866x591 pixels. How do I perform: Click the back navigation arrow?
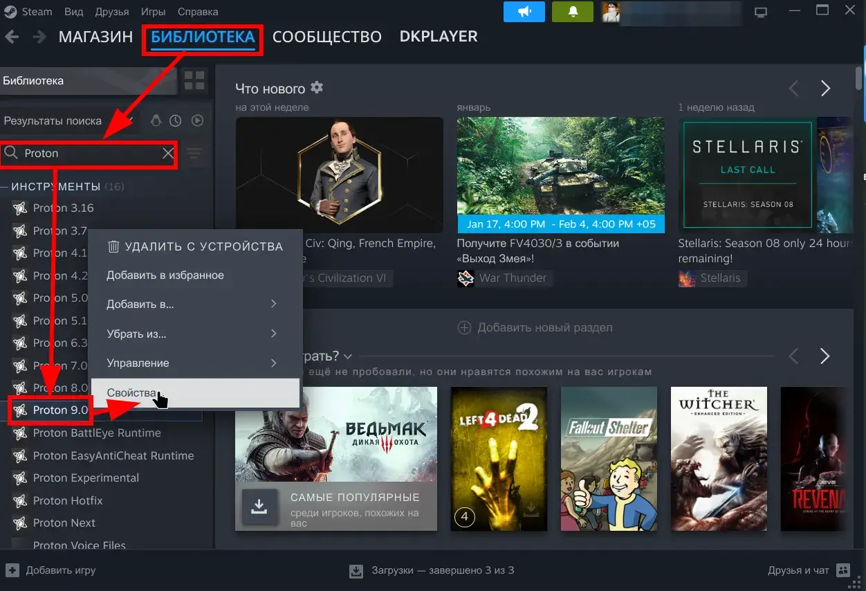pyautogui.click(x=12, y=37)
